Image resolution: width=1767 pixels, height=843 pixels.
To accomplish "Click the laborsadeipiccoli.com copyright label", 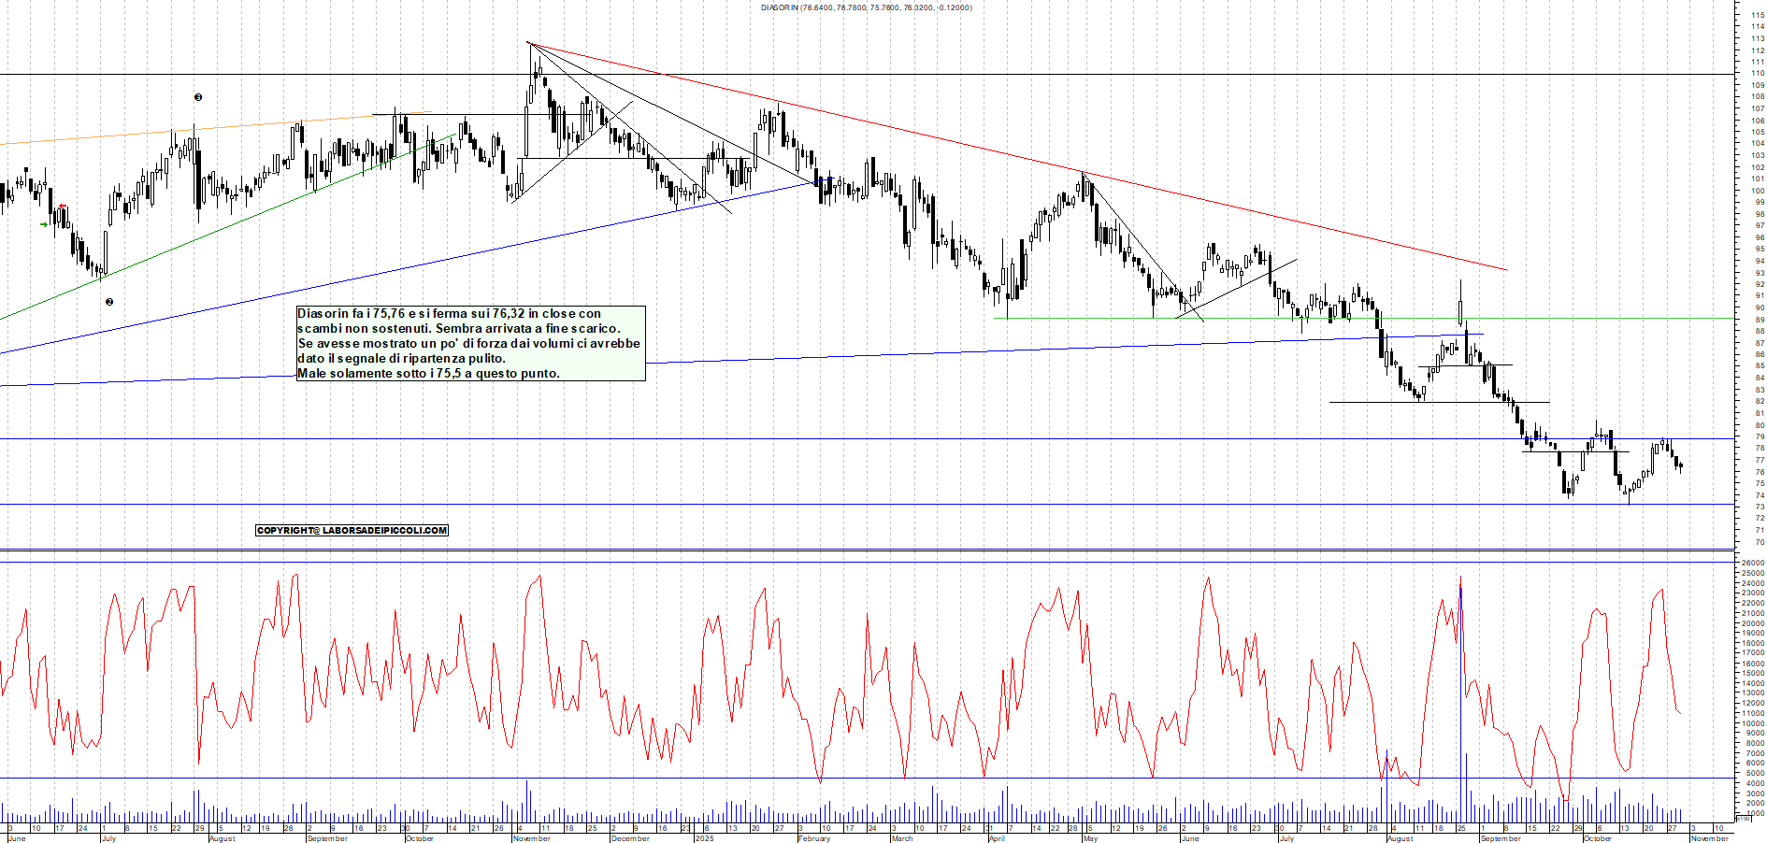I will [352, 531].
